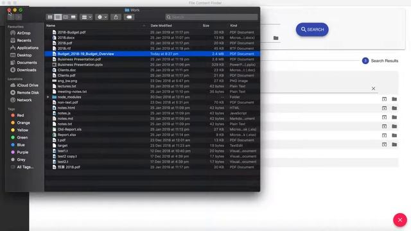Clear results filter with X icon
The width and height of the screenshot is (411, 231).
tap(373, 89)
